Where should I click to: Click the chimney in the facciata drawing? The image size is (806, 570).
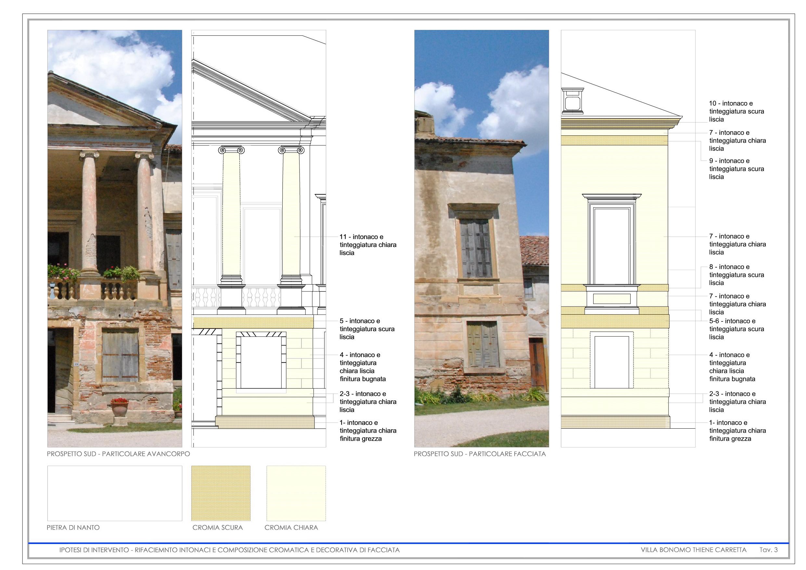click(x=572, y=101)
